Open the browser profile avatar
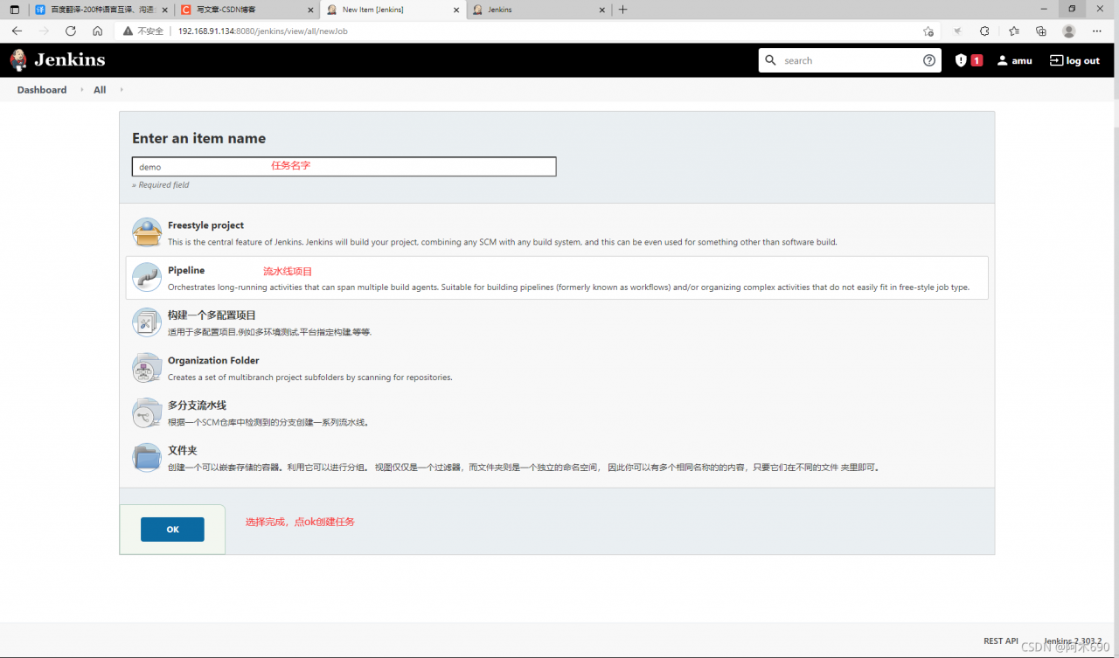The width and height of the screenshot is (1119, 658). (1069, 31)
